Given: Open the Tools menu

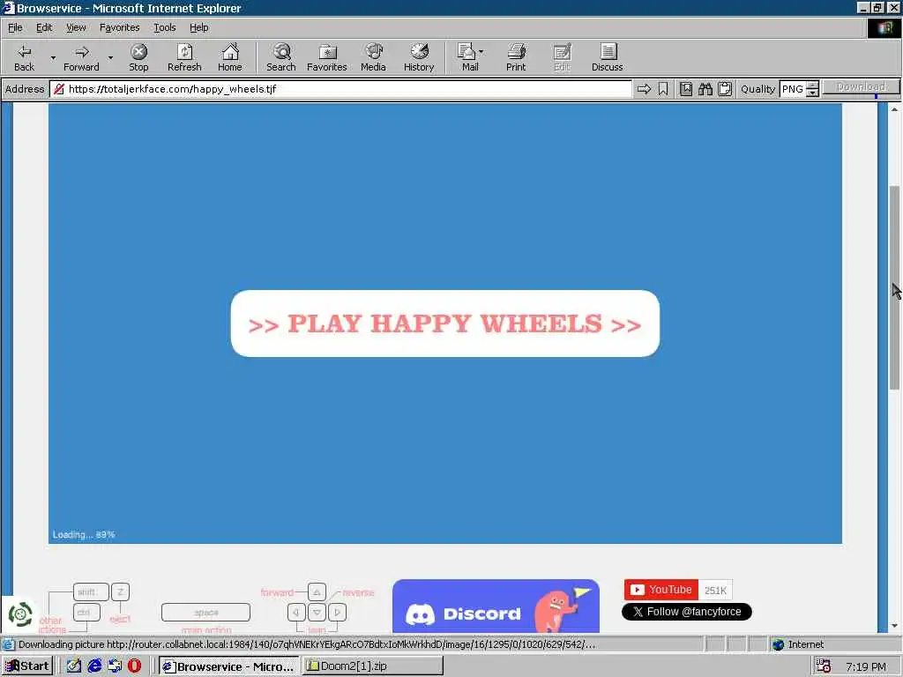Looking at the screenshot, I should (x=165, y=27).
